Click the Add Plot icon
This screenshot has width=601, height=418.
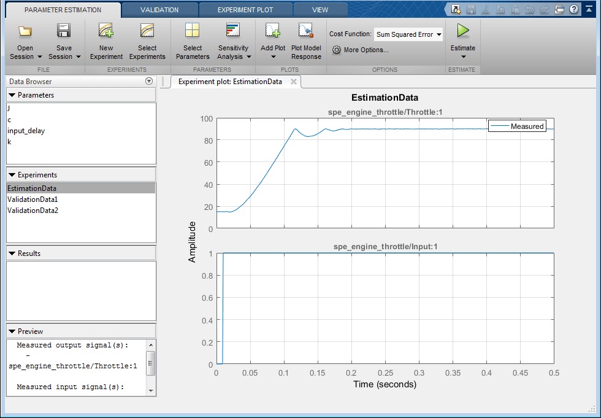(x=272, y=30)
